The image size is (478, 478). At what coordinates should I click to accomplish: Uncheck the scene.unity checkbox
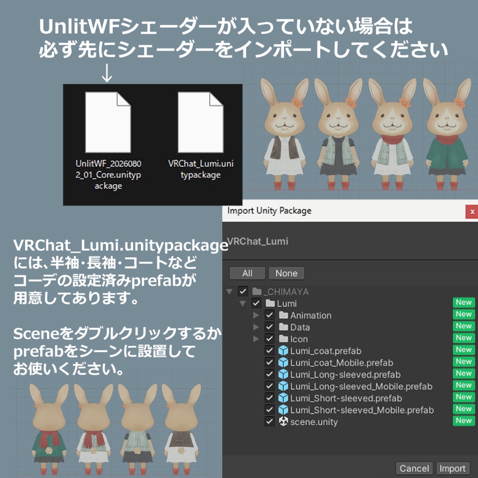point(269,422)
